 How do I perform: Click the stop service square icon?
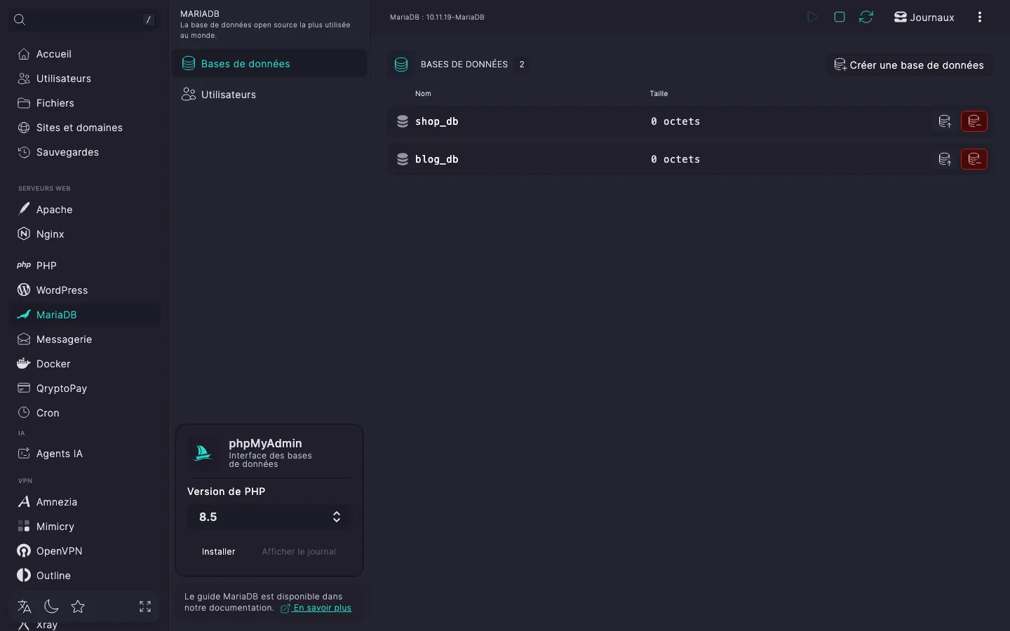(x=840, y=17)
